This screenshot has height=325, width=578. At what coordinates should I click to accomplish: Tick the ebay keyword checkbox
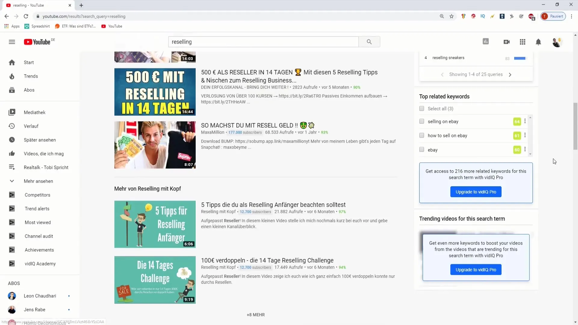click(421, 150)
